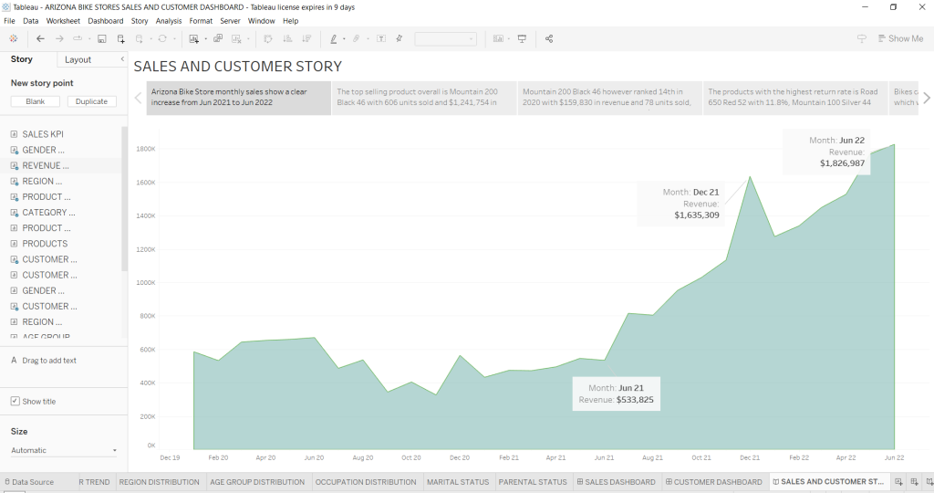Open the CUSTOMER DASHBOARD sheet tab
Screen dimensions: 934x493
[713, 482]
